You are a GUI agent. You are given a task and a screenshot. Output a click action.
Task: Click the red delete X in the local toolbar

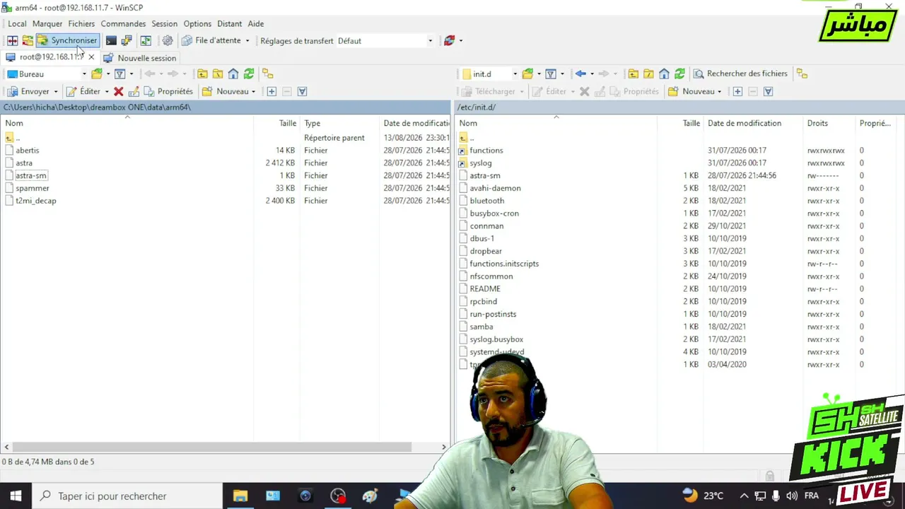[119, 91]
